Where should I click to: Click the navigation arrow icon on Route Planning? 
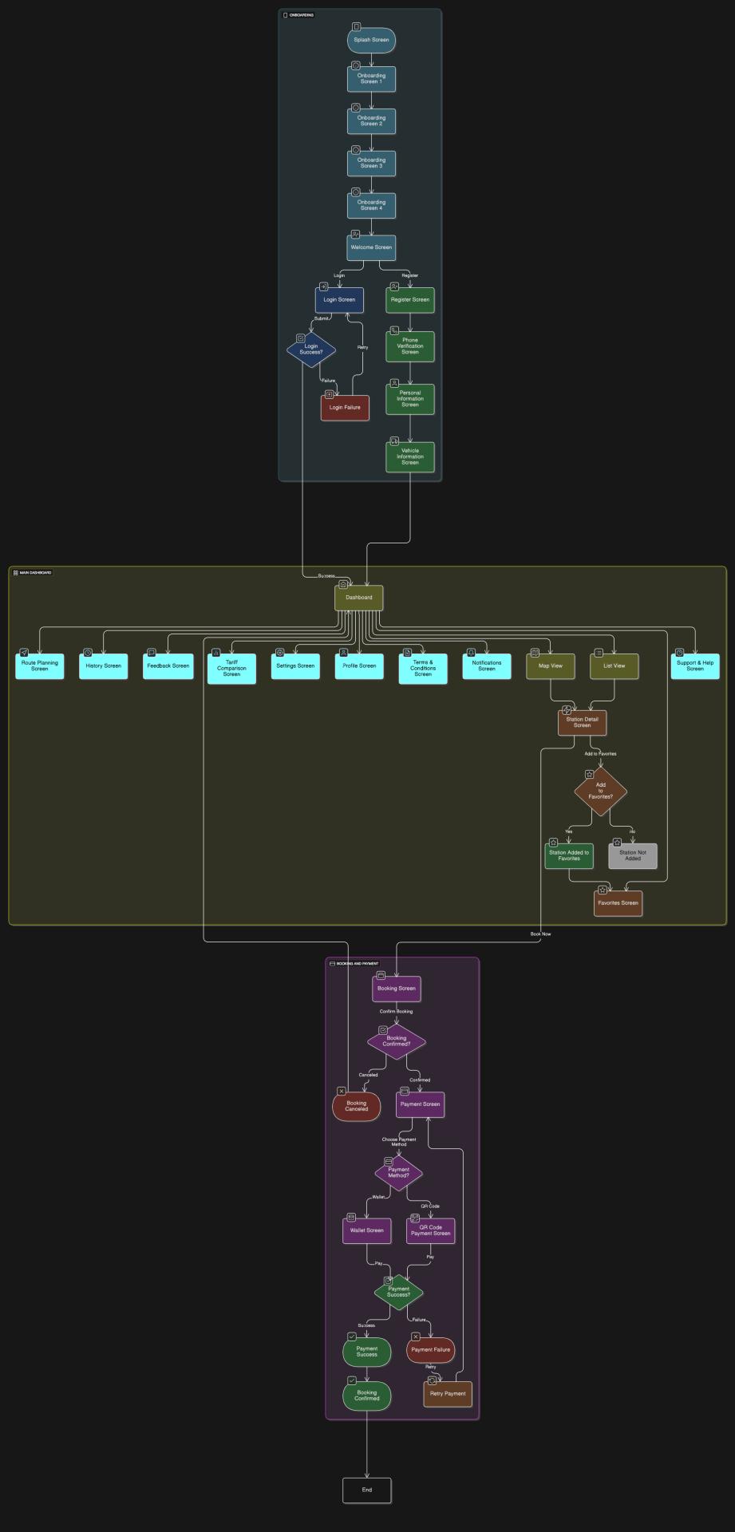pos(24,653)
